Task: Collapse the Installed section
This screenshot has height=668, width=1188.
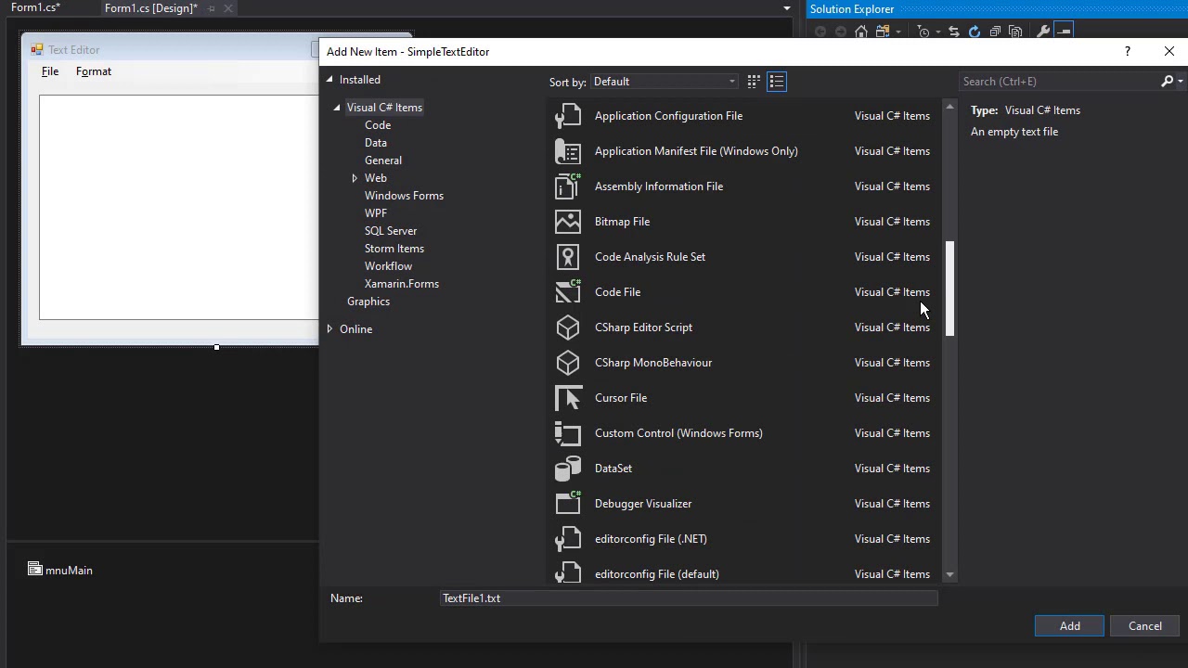Action: [x=329, y=80]
